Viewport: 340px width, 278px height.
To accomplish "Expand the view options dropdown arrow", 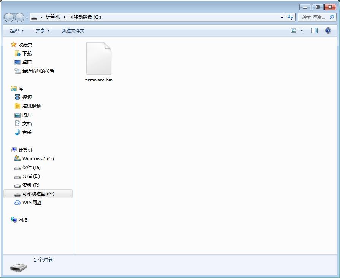I will 302,30.
